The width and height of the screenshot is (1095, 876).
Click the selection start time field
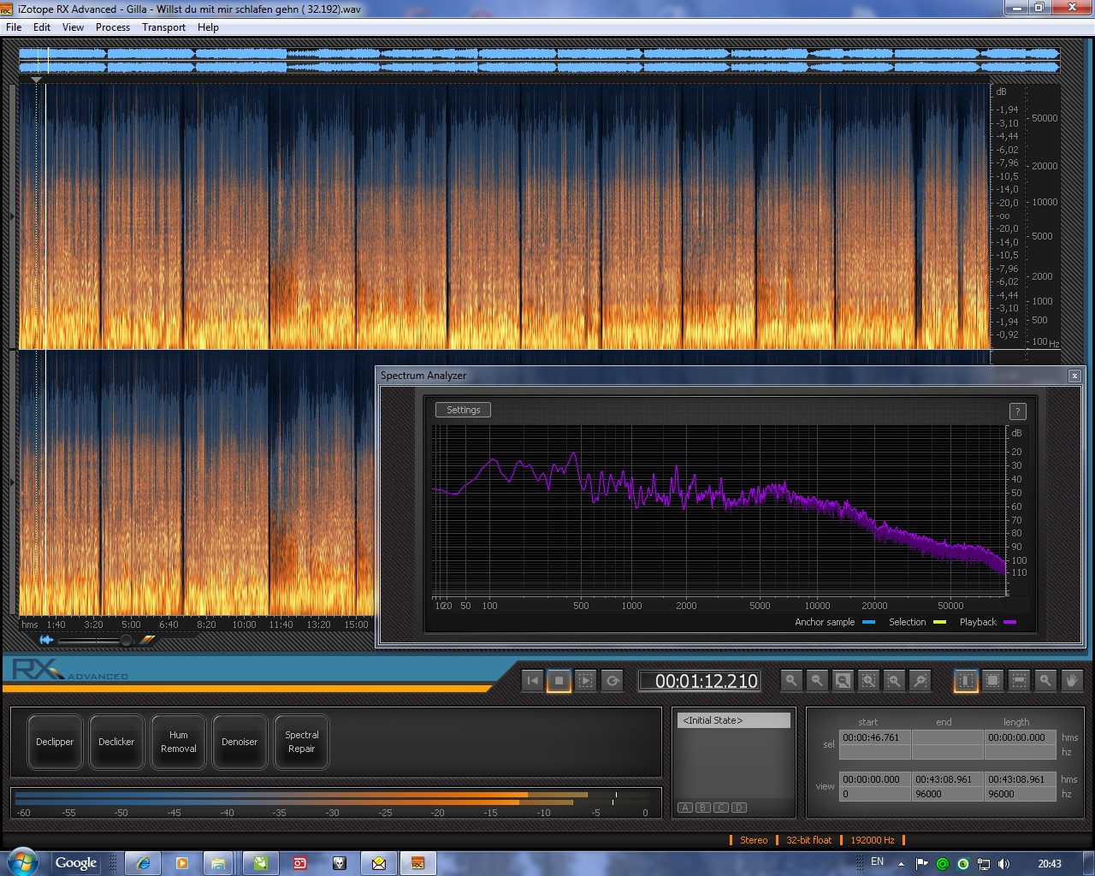(874, 737)
